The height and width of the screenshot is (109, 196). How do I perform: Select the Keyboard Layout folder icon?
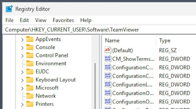pos(30,80)
